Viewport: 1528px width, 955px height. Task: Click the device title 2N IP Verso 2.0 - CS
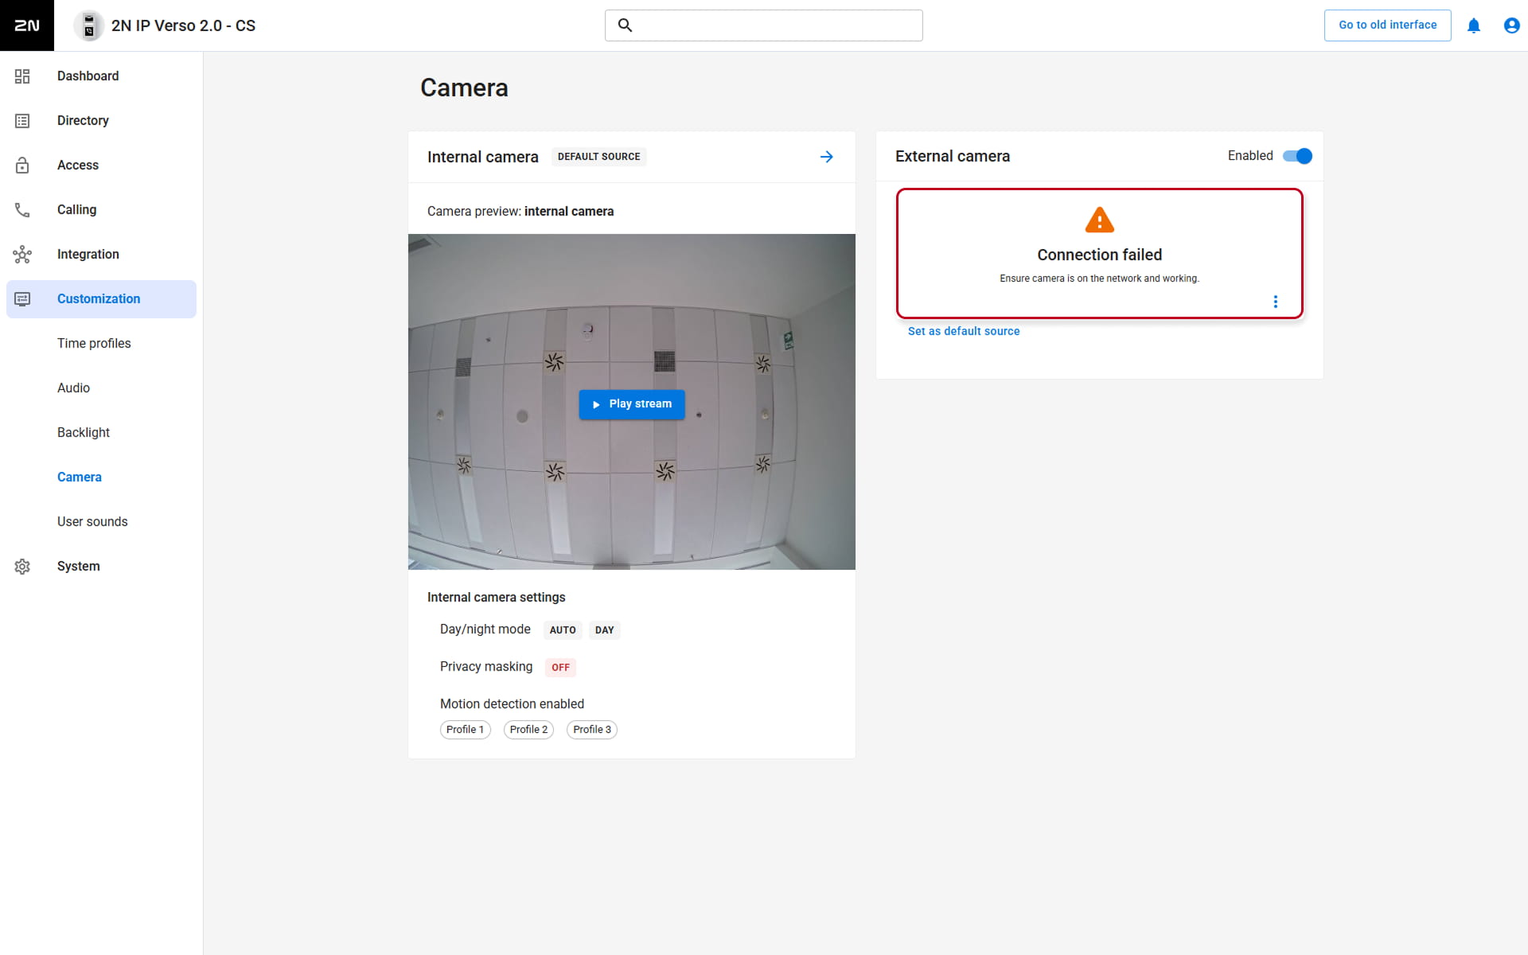[184, 25]
